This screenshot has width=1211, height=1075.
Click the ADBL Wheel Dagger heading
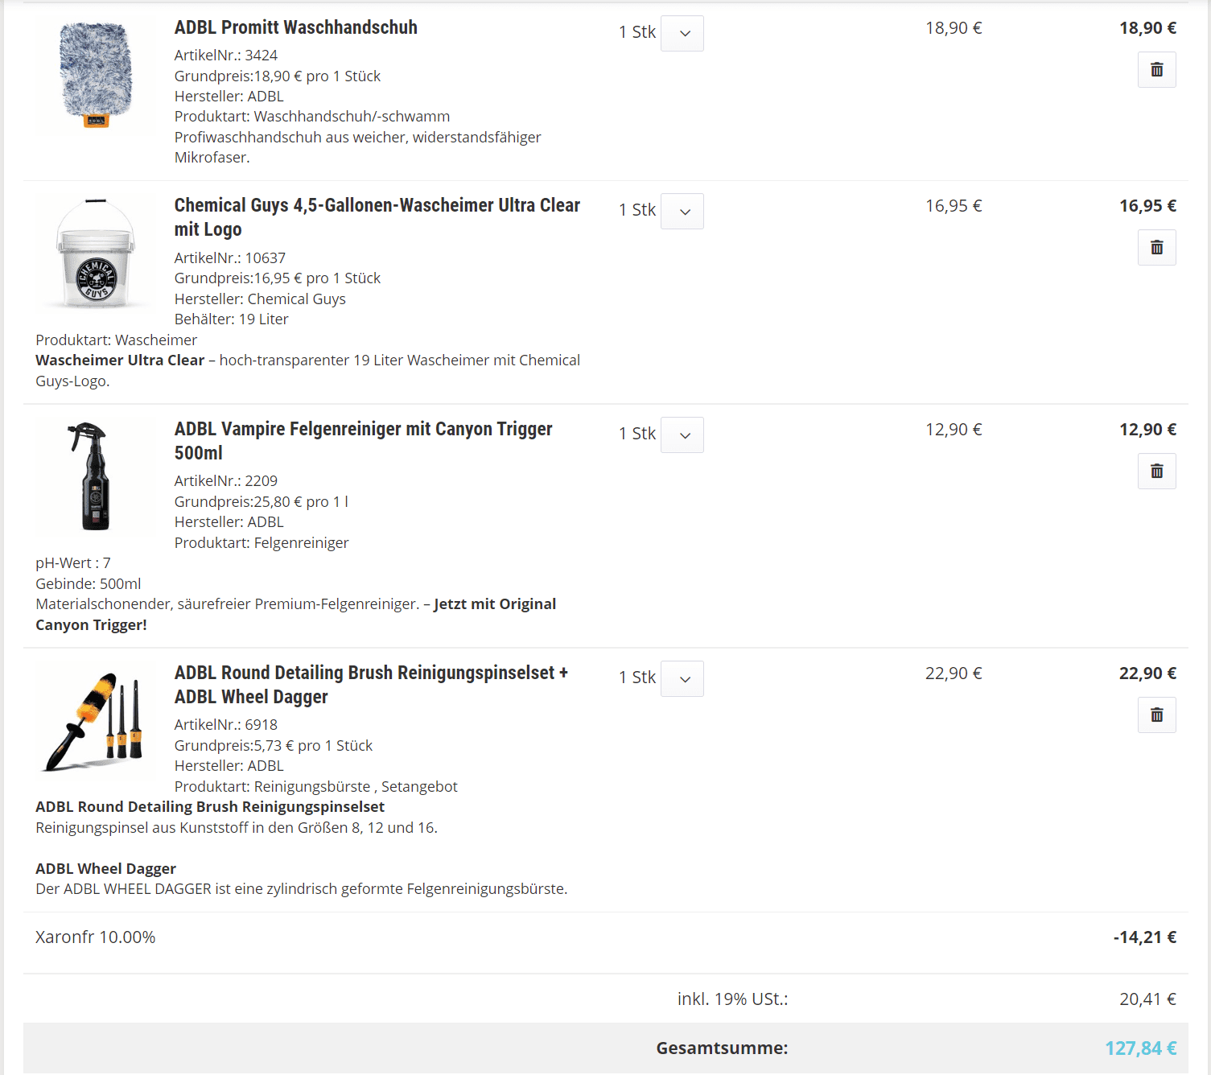coord(105,869)
